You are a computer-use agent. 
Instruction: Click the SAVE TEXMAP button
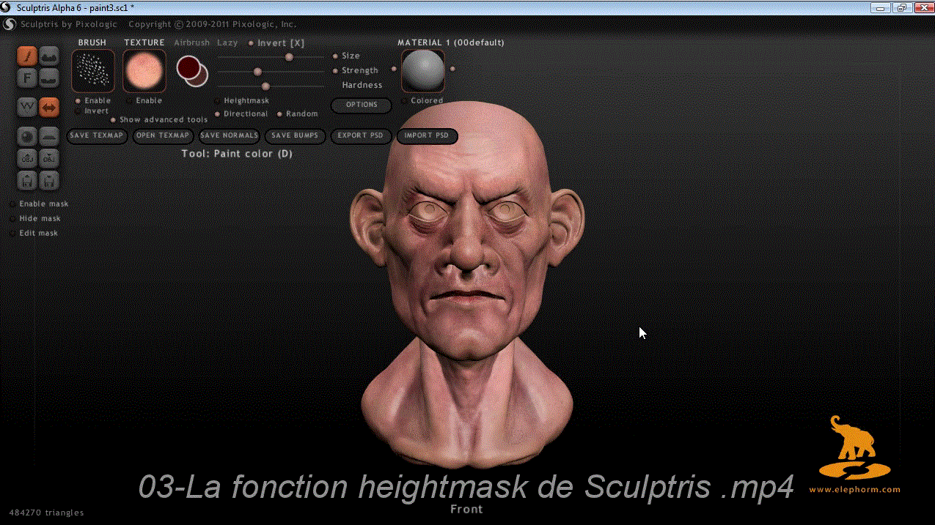point(97,135)
